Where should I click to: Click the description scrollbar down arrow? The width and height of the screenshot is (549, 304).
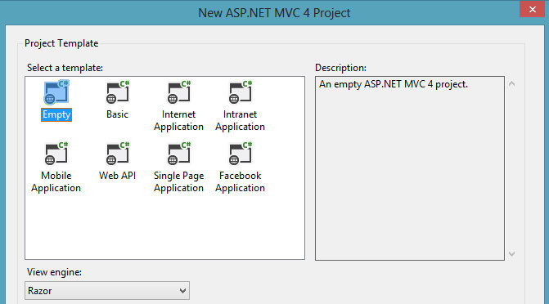point(511,253)
